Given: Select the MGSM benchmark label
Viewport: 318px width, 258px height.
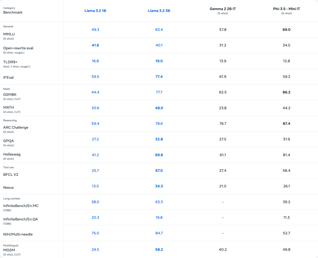Looking at the screenshot, I should pyautogui.click(x=9, y=250).
